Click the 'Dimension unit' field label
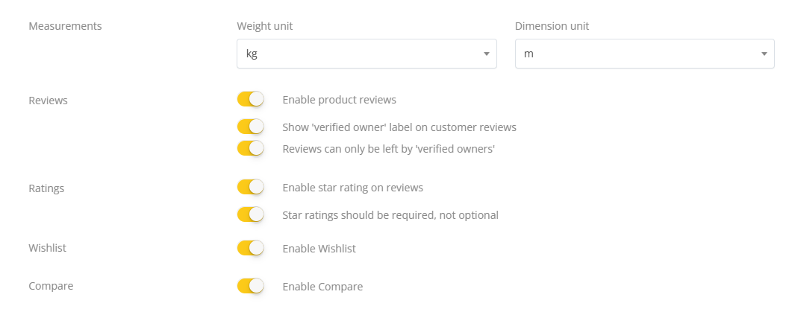Screen dimensions: 792x312 (552, 26)
